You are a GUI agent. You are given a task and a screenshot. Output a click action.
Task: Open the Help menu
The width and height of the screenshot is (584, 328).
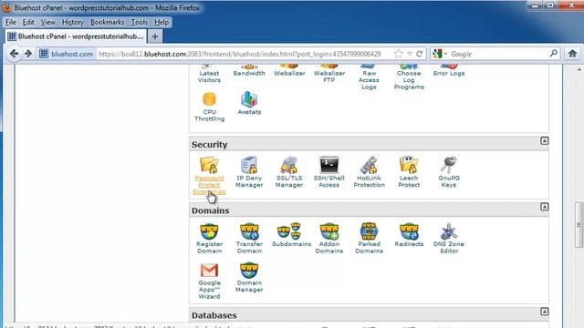point(162,22)
